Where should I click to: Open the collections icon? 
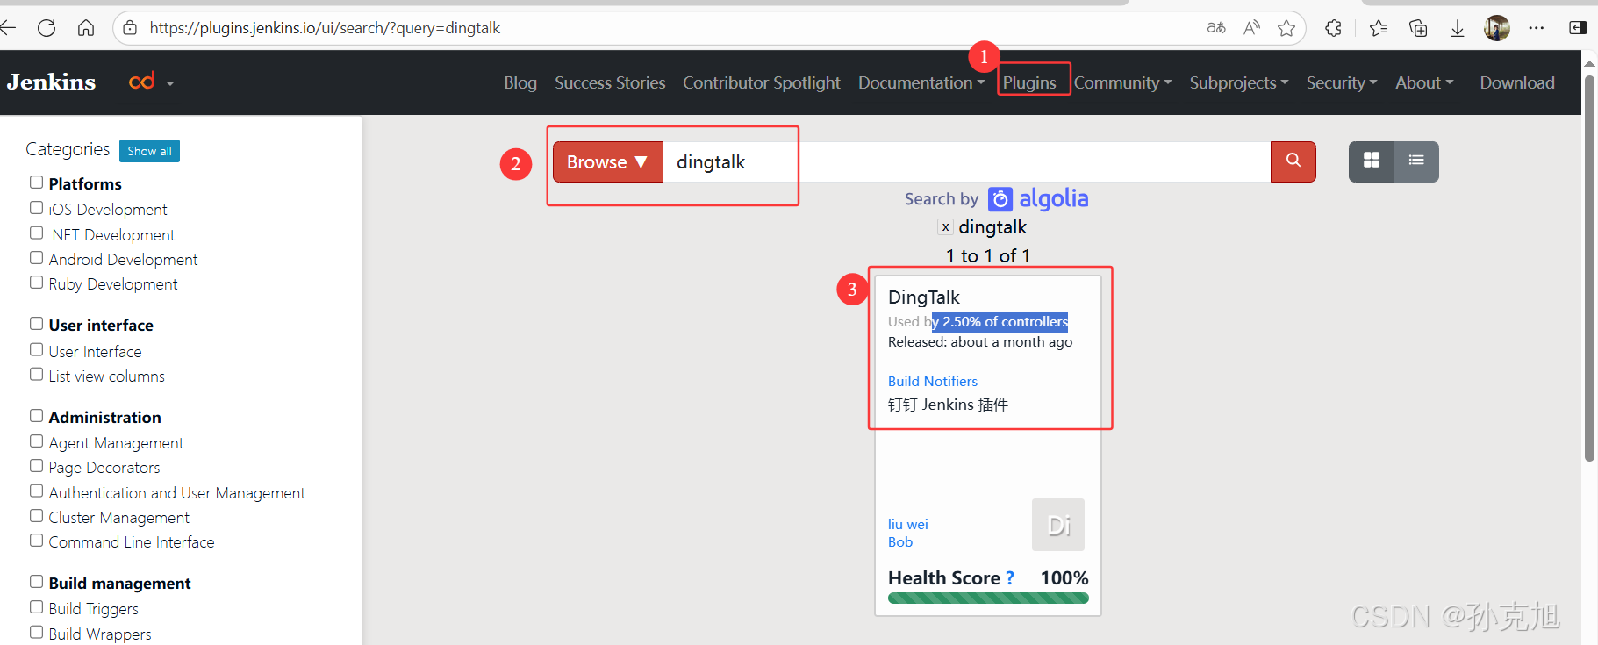coord(1418,28)
